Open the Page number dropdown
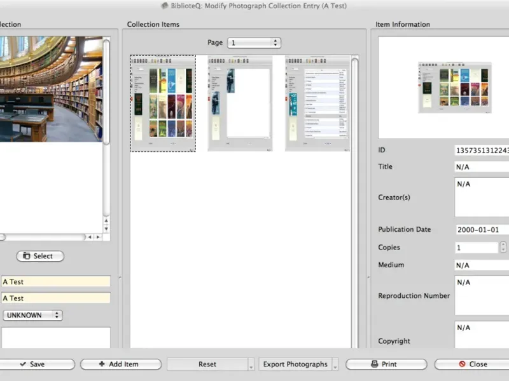Image resolution: width=509 pixels, height=381 pixels. [x=254, y=43]
